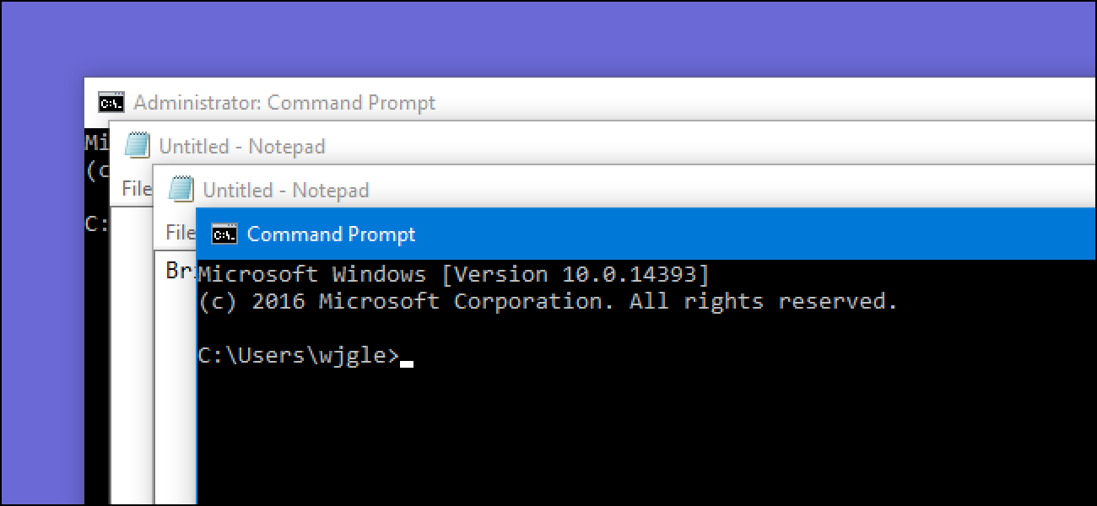Viewport: 1097px width, 506px height.
Task: Click the active Command Prompt window icon
Action: click(x=224, y=234)
